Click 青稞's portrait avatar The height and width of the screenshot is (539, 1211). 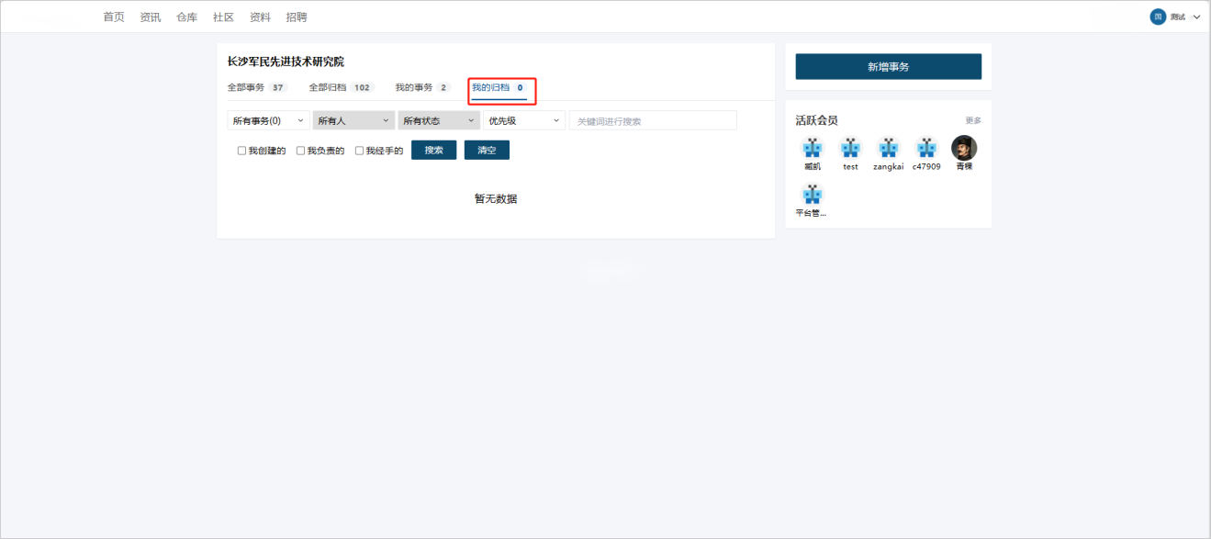point(963,148)
